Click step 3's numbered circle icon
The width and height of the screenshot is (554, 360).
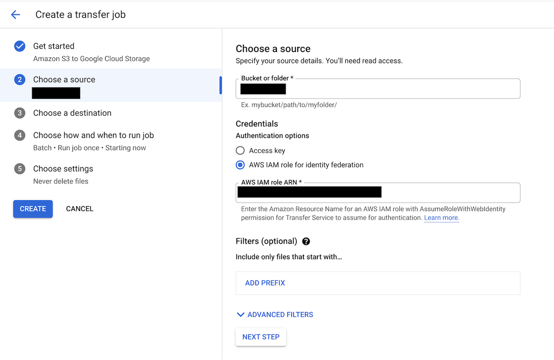click(20, 113)
